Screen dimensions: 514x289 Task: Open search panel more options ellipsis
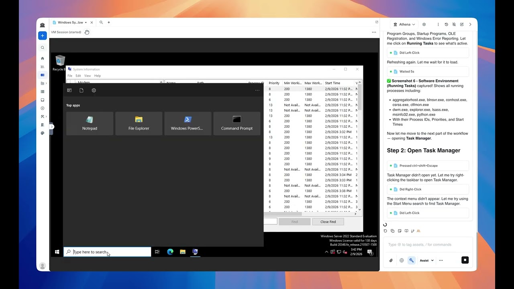point(257,90)
